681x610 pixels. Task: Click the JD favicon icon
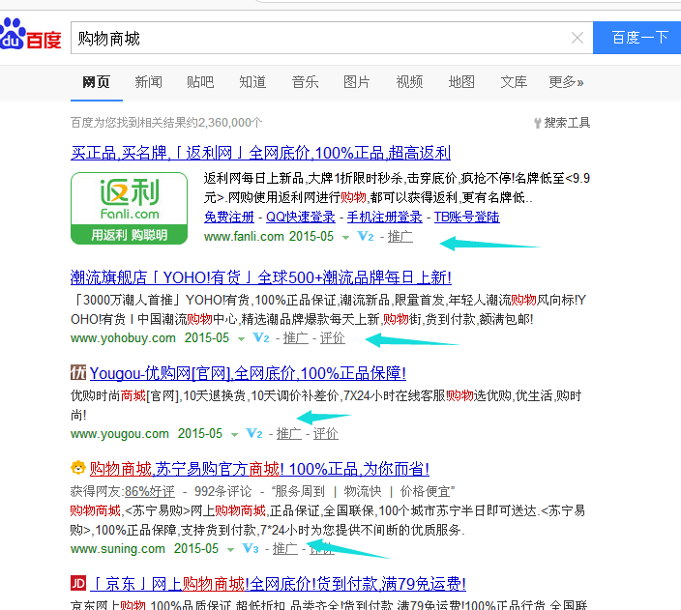click(x=78, y=583)
